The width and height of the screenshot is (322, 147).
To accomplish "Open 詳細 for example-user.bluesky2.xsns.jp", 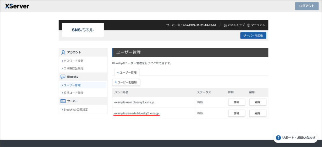I will coord(236,102).
